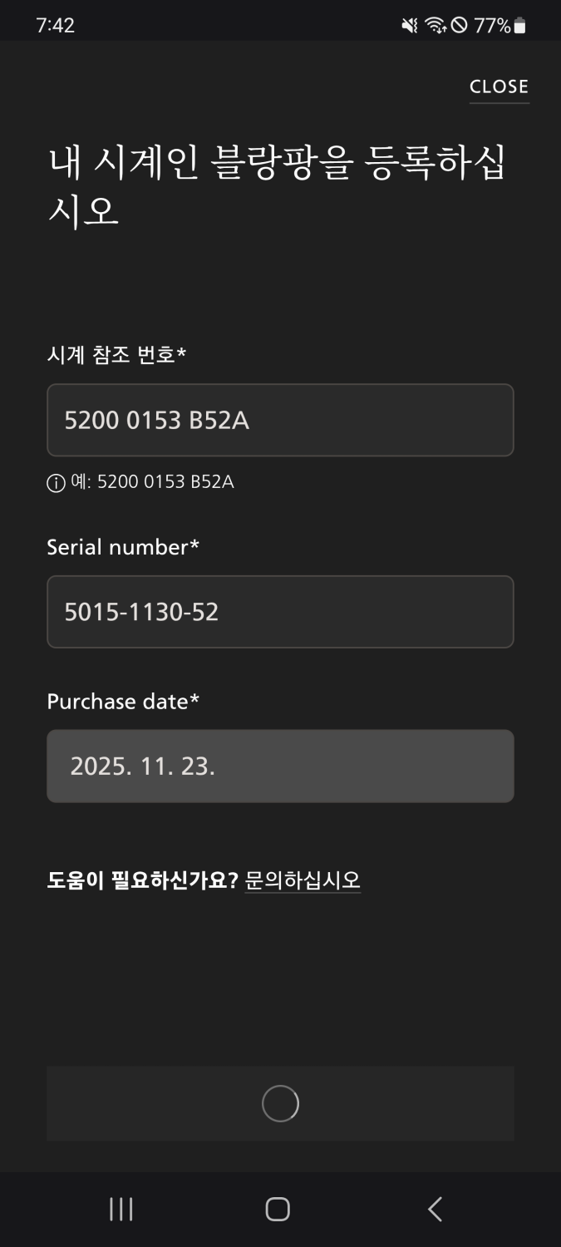Tap the 도움이 필요하신가요? help text
Image resolution: width=561 pixels, height=1247 pixels.
(142, 880)
